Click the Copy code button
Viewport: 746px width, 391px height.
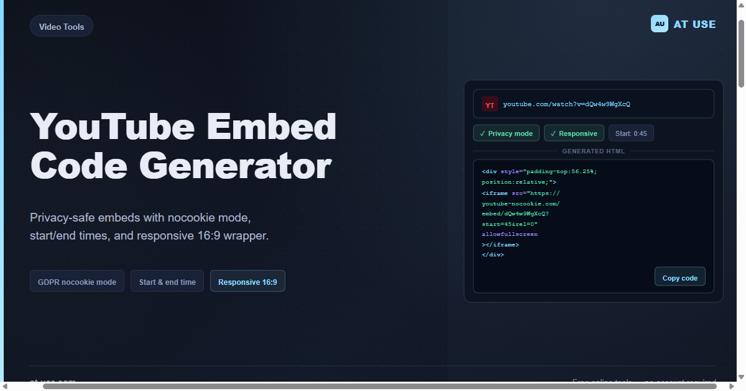(680, 277)
